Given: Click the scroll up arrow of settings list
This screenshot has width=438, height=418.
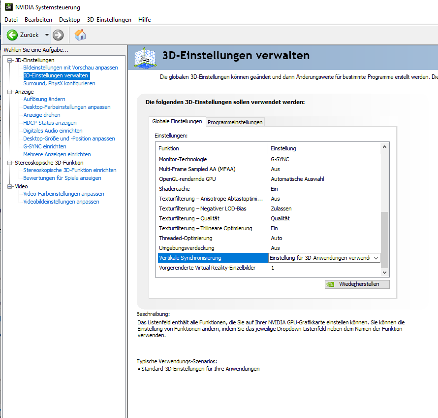Looking at the screenshot, I should pyautogui.click(x=385, y=147).
